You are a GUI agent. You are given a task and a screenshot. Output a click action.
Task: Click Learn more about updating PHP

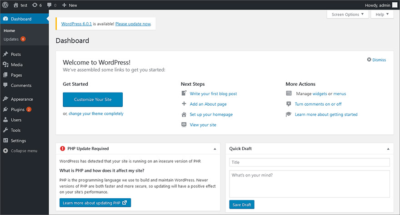coord(95,203)
